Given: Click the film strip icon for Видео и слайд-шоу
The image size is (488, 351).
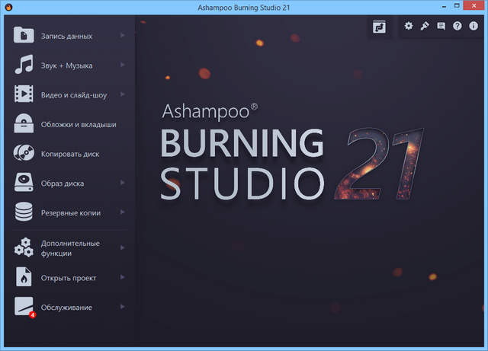Looking at the screenshot, I should [24, 94].
